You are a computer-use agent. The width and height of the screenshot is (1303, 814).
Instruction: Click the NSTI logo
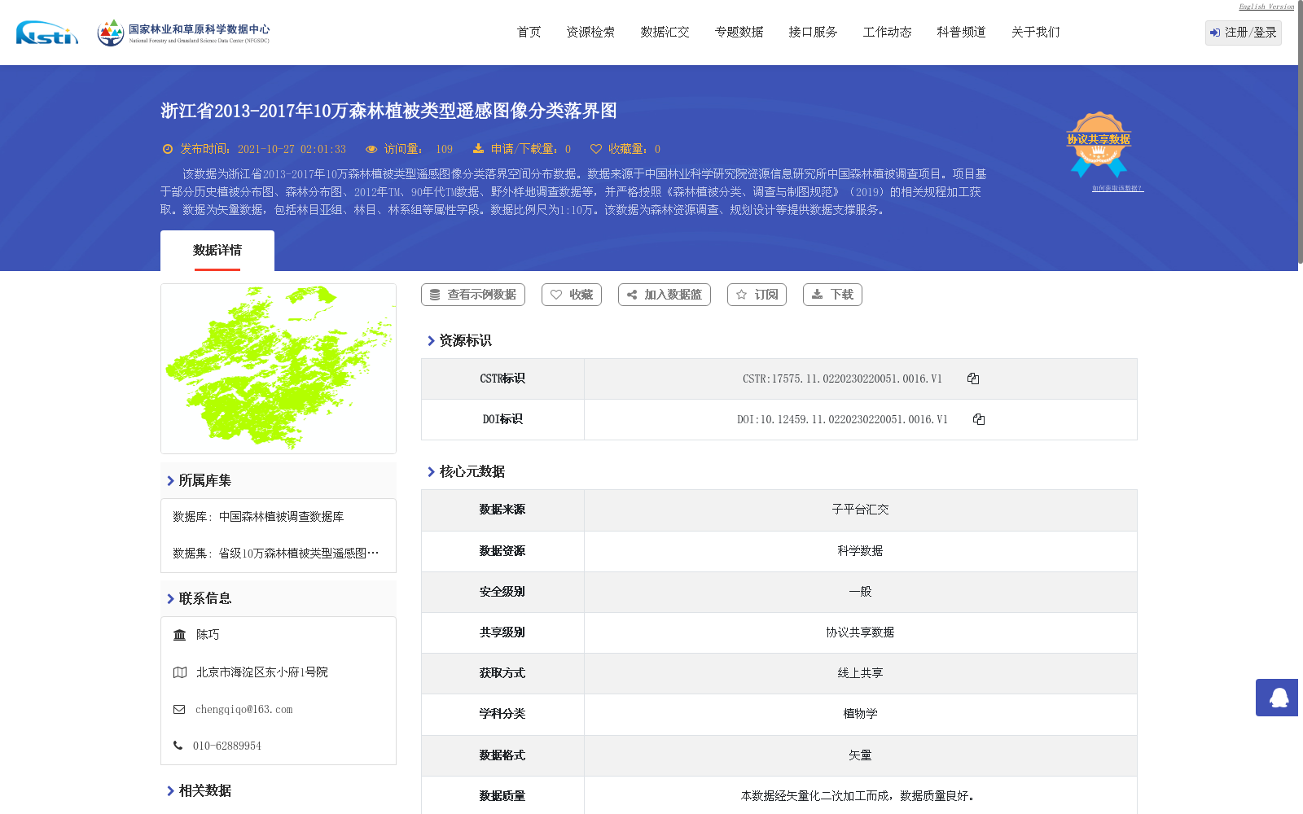pos(47,33)
